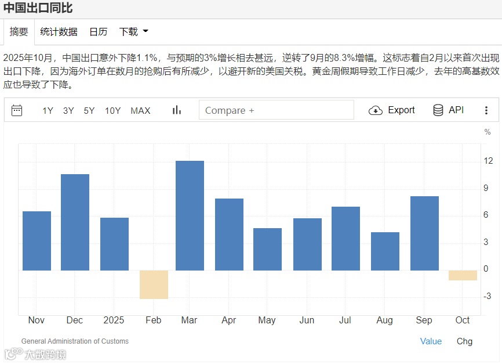
Task: Click the % unit label above axis
Action: pyautogui.click(x=488, y=132)
